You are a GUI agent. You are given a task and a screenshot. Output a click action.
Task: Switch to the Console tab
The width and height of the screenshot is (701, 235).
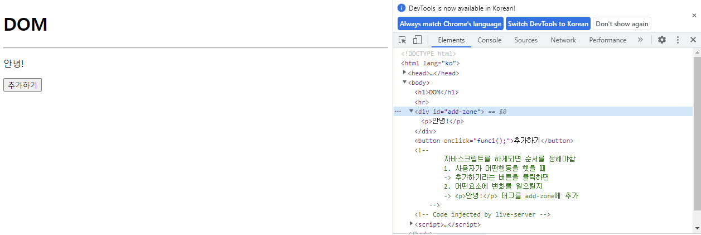coord(489,40)
